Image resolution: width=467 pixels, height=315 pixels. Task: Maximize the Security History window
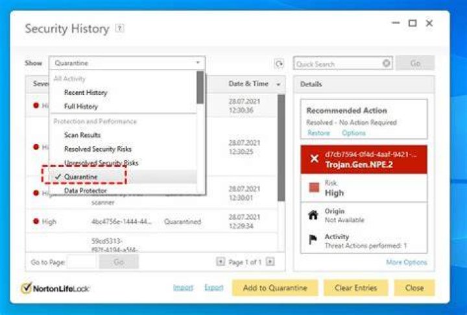tap(413, 23)
